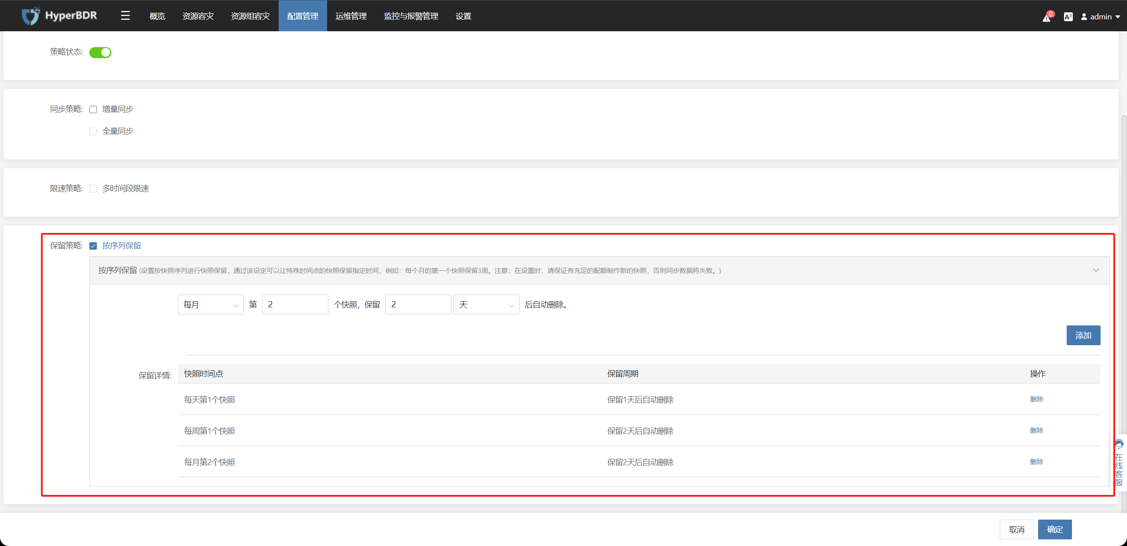The height and width of the screenshot is (546, 1127).
Task: Click the HyperBDR shield logo
Action: [31, 16]
